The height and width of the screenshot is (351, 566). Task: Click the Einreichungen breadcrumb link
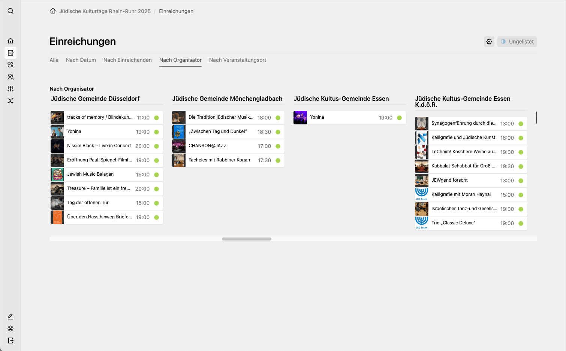coord(176,11)
